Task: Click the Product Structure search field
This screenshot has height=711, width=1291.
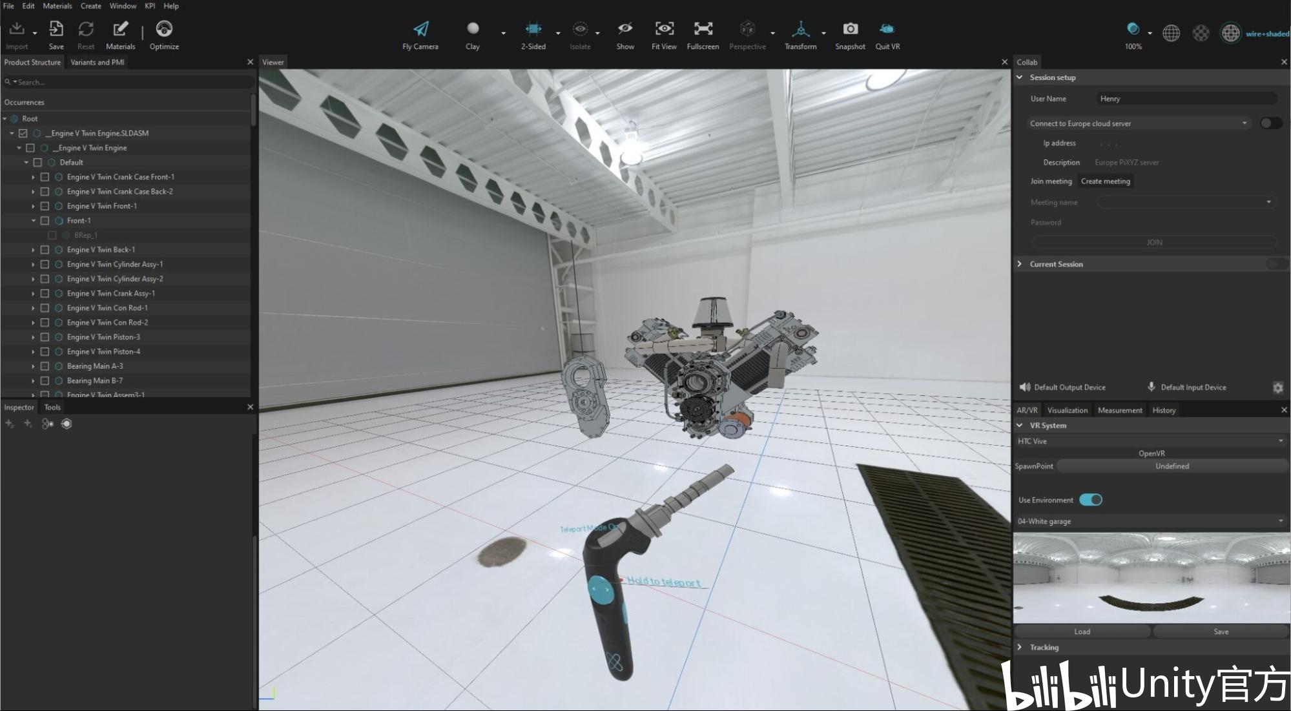Action: click(x=127, y=82)
